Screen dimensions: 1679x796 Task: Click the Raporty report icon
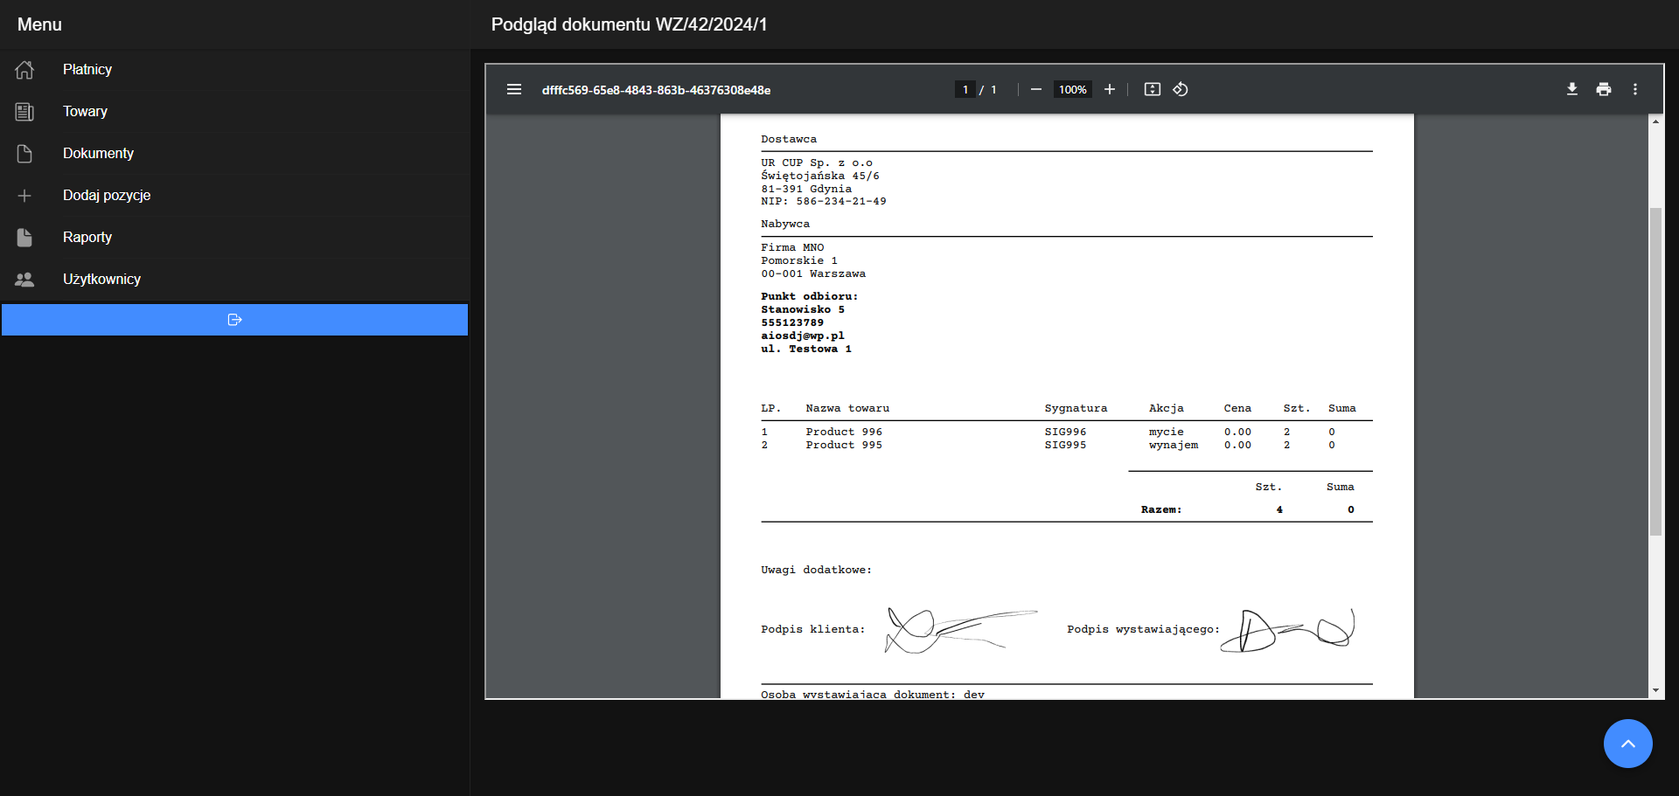24,238
